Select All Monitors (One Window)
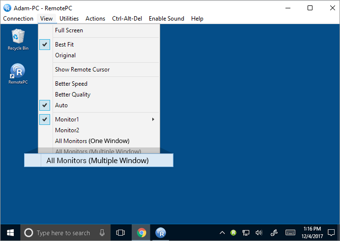Screen dimensions: 340x241 coord(99,141)
